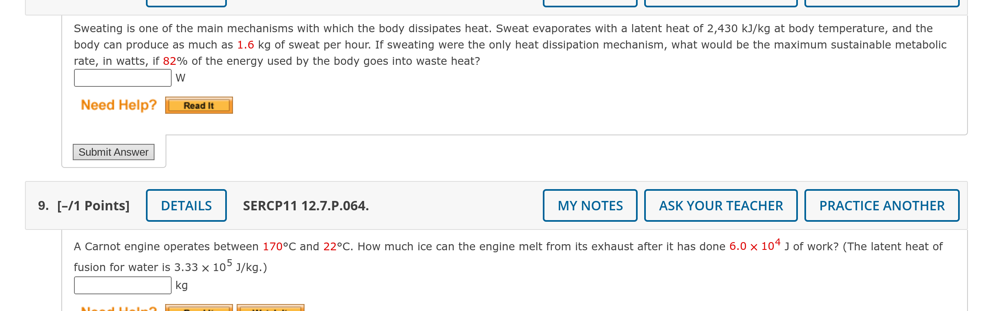
Task: Select the [–/1 Points] score indicator
Action: [x=94, y=205]
